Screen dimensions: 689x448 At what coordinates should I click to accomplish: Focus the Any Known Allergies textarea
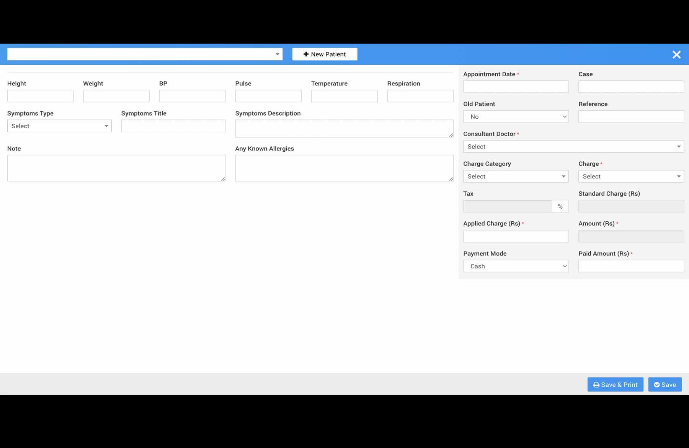pos(344,168)
